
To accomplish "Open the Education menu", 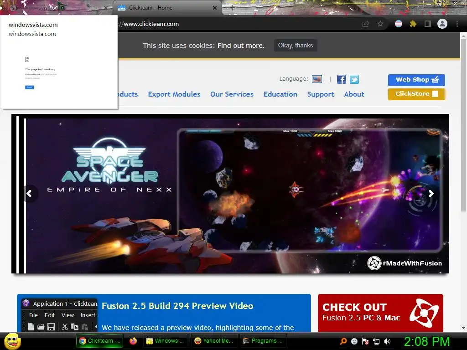I will (280, 94).
